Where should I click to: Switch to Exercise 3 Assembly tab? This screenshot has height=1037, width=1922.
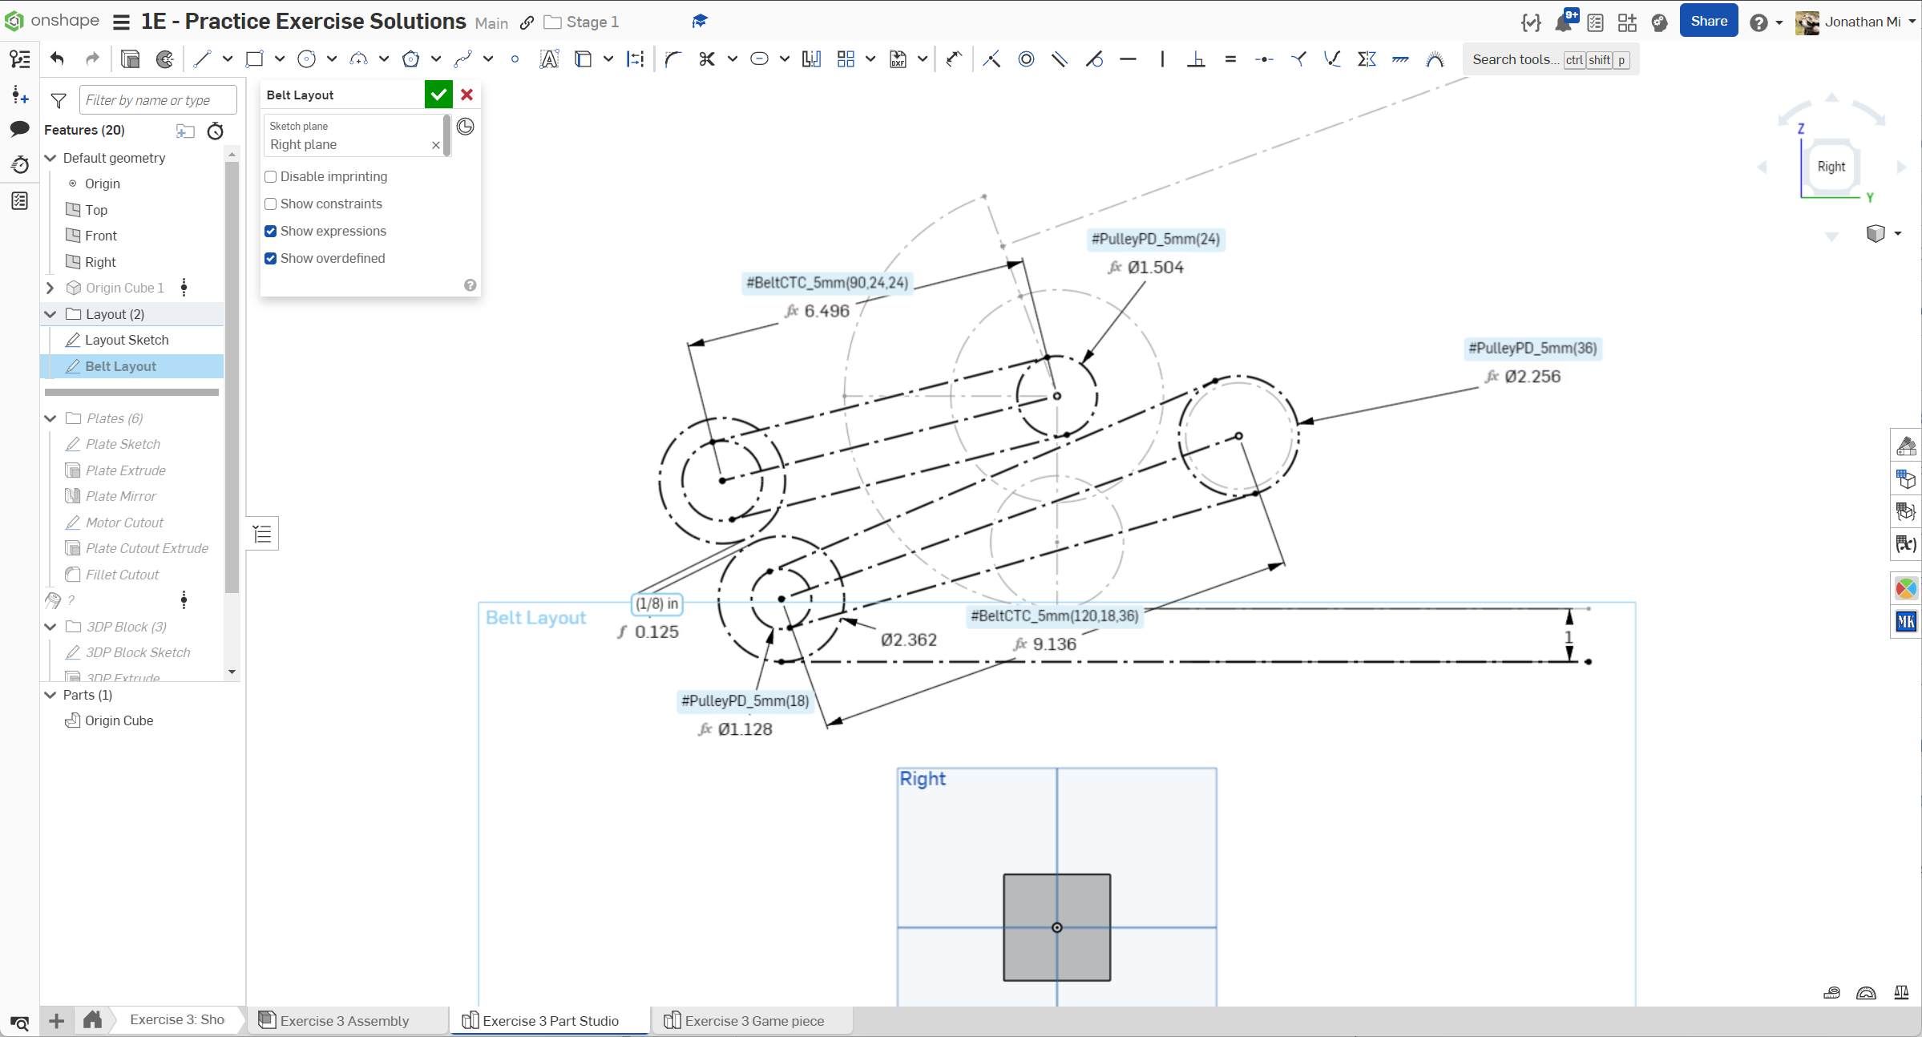[344, 1020]
